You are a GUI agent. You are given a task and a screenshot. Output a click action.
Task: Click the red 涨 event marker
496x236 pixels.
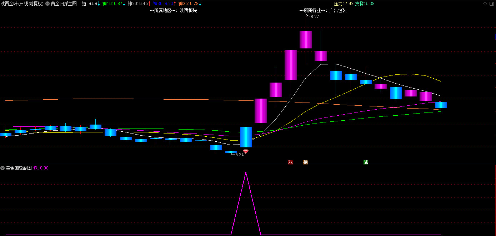click(x=290, y=162)
